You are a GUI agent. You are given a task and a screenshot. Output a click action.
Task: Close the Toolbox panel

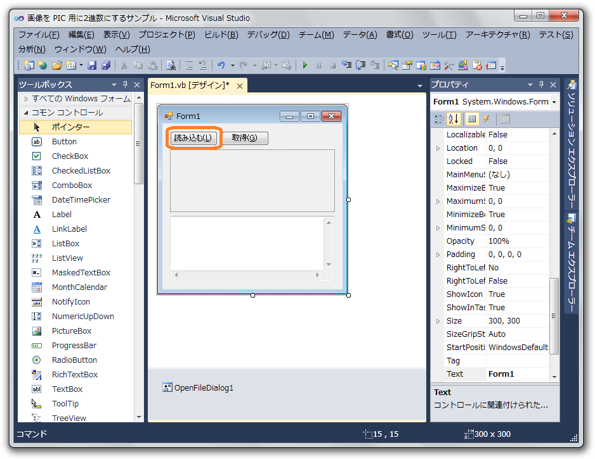tap(137, 84)
